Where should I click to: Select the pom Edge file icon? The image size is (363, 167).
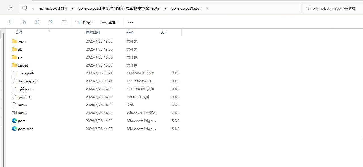14,121
